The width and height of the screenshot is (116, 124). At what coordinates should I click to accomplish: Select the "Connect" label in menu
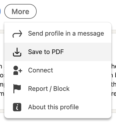(41, 70)
